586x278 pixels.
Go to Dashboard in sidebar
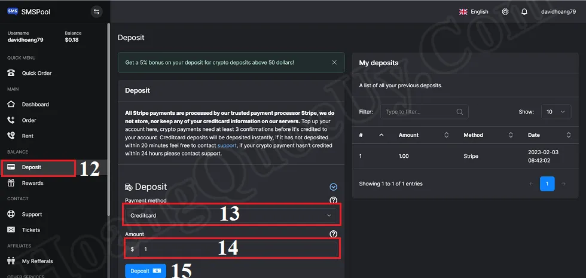[x=35, y=104]
